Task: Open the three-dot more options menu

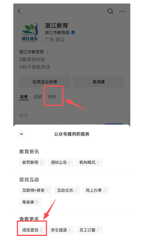Action: tap(122, 11)
